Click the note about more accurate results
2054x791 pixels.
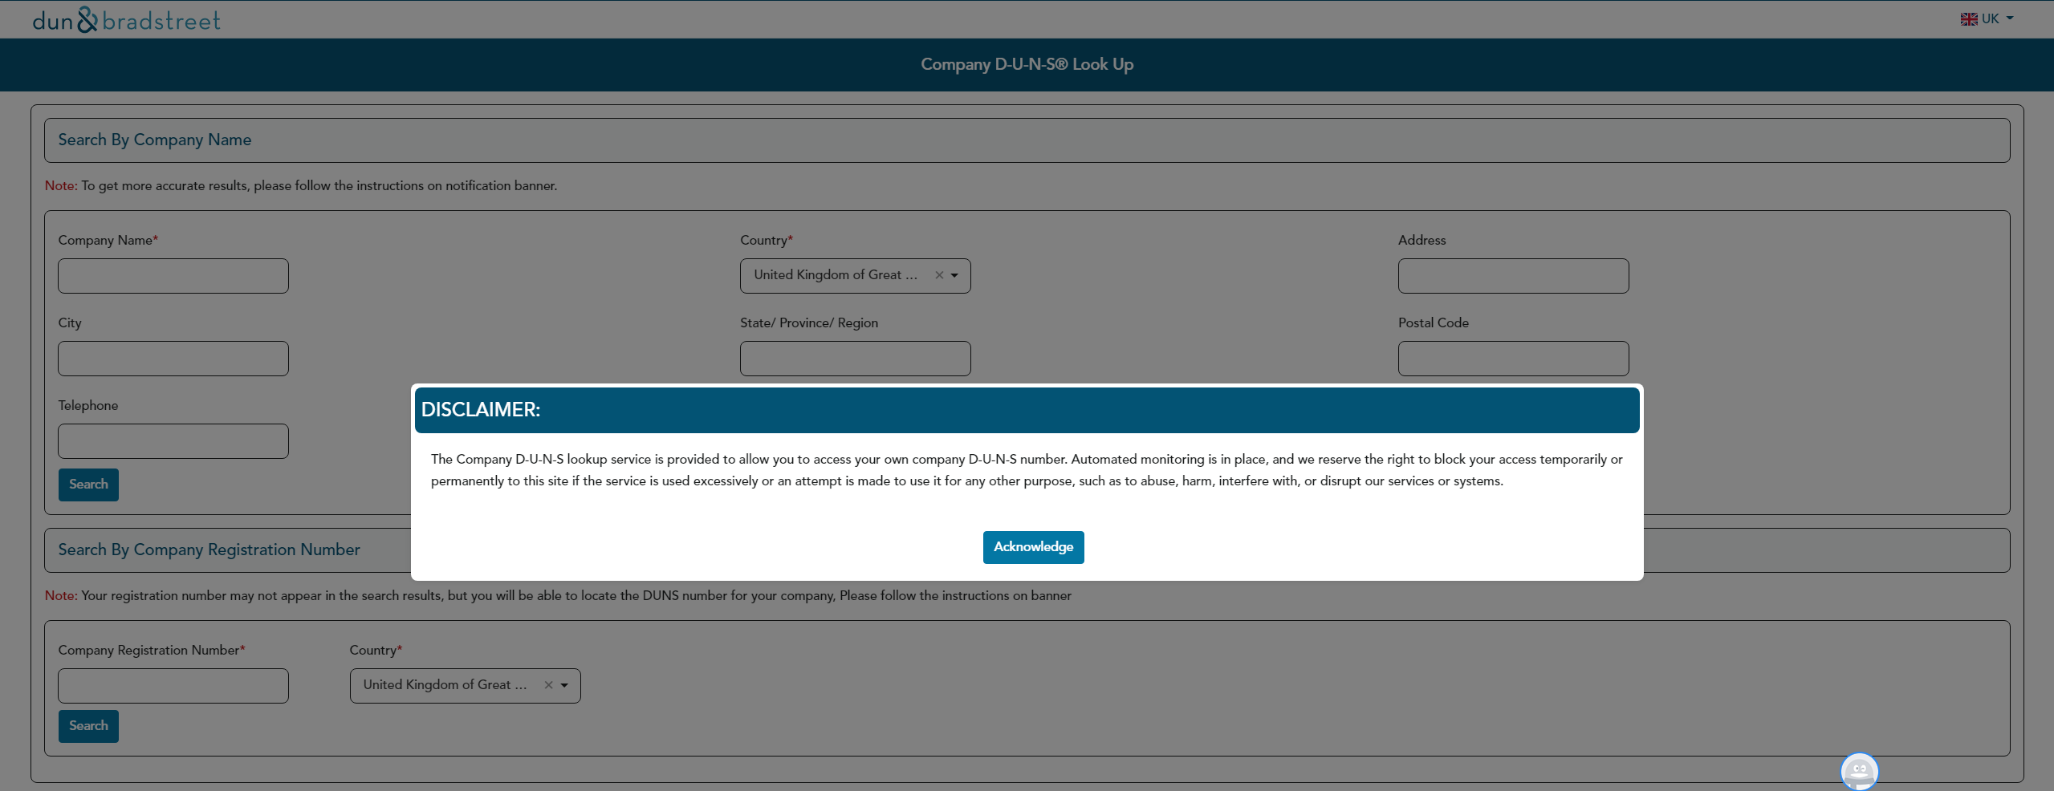coord(301,185)
